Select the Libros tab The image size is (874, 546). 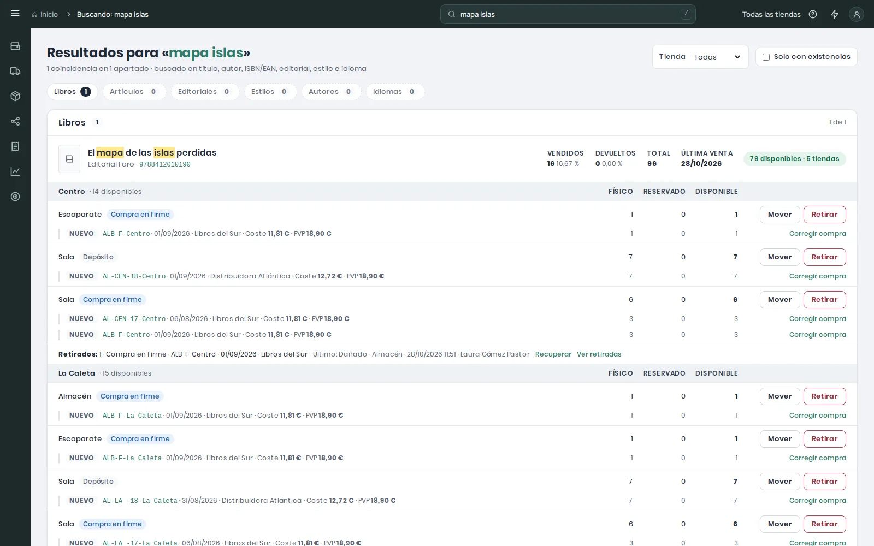pos(73,92)
